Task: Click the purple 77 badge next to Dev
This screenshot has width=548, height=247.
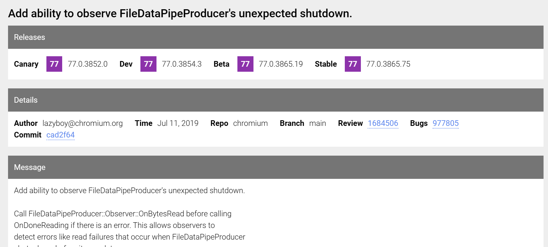Action: pos(148,64)
